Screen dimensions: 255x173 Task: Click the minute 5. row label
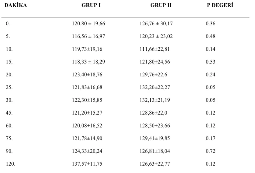coord(8,36)
